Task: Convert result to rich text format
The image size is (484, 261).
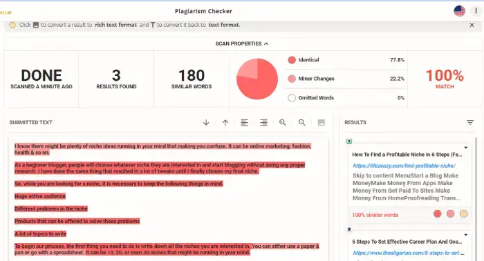Action: pyautogui.click(x=322, y=123)
